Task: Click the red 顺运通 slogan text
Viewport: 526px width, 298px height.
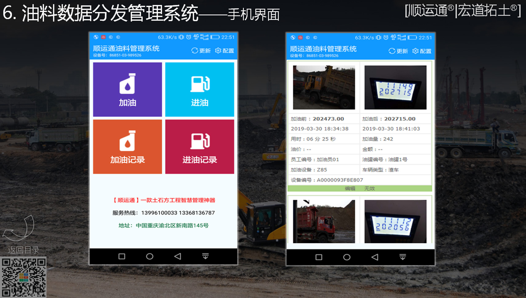Action: 163,200
